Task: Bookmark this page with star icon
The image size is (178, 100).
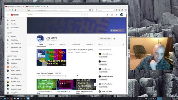Action: (93, 10)
